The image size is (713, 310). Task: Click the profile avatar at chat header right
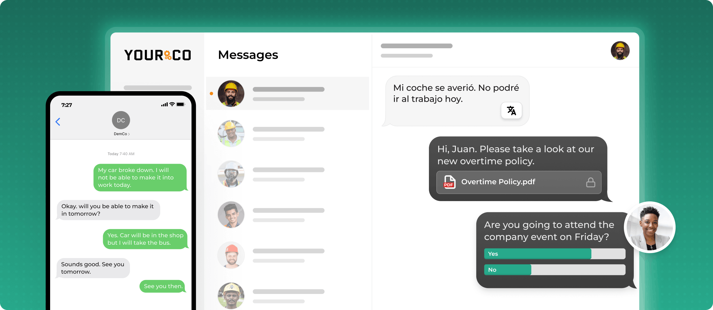coord(620,50)
